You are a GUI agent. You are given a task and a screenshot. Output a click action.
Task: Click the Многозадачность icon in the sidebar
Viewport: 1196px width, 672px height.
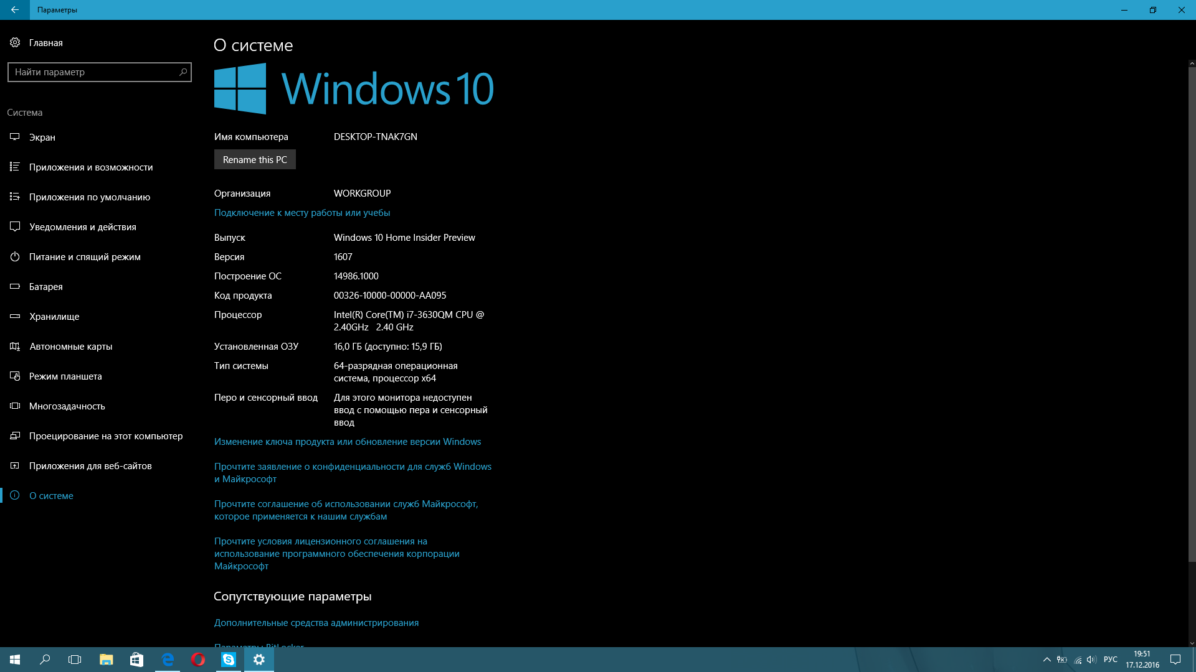(15, 406)
